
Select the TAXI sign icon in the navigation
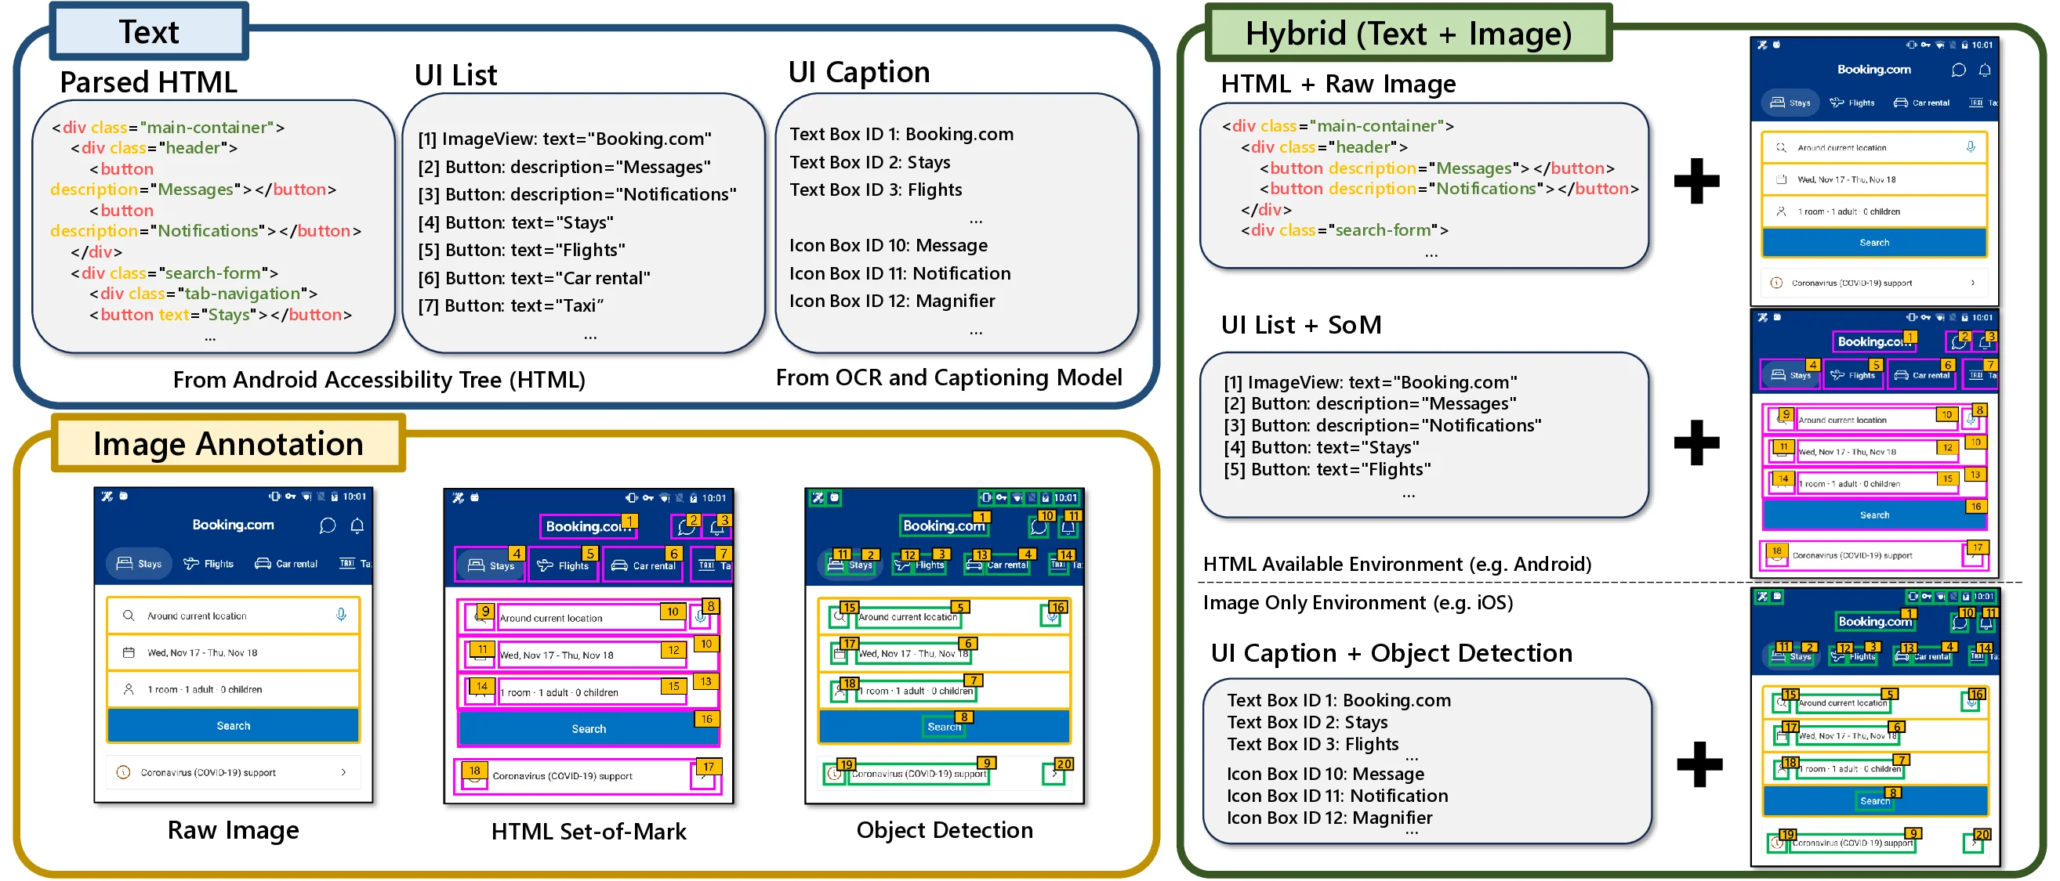(346, 563)
